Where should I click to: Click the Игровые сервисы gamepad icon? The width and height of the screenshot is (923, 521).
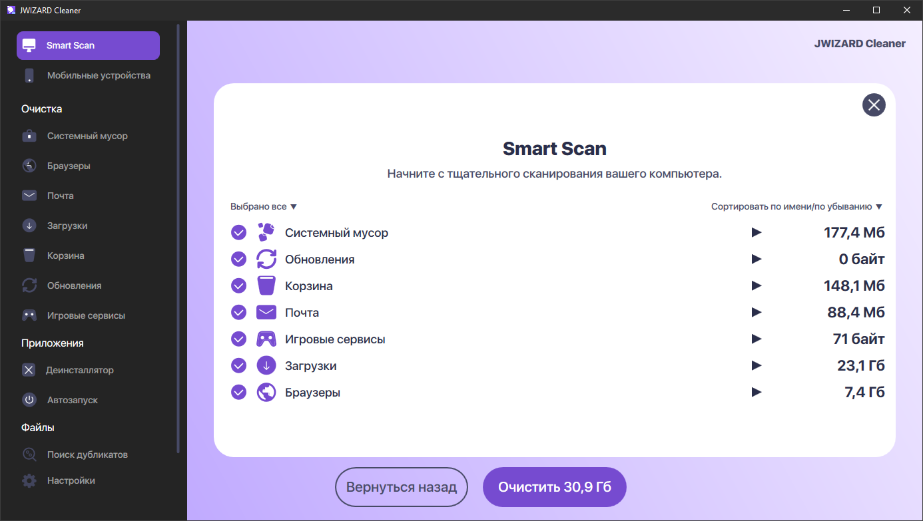[x=29, y=315]
